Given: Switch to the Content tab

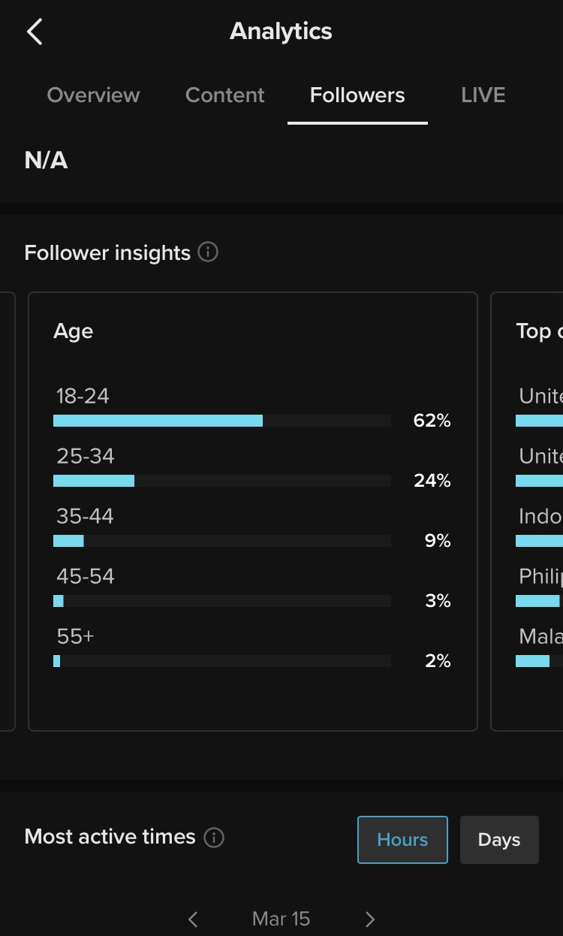Looking at the screenshot, I should coord(225,95).
